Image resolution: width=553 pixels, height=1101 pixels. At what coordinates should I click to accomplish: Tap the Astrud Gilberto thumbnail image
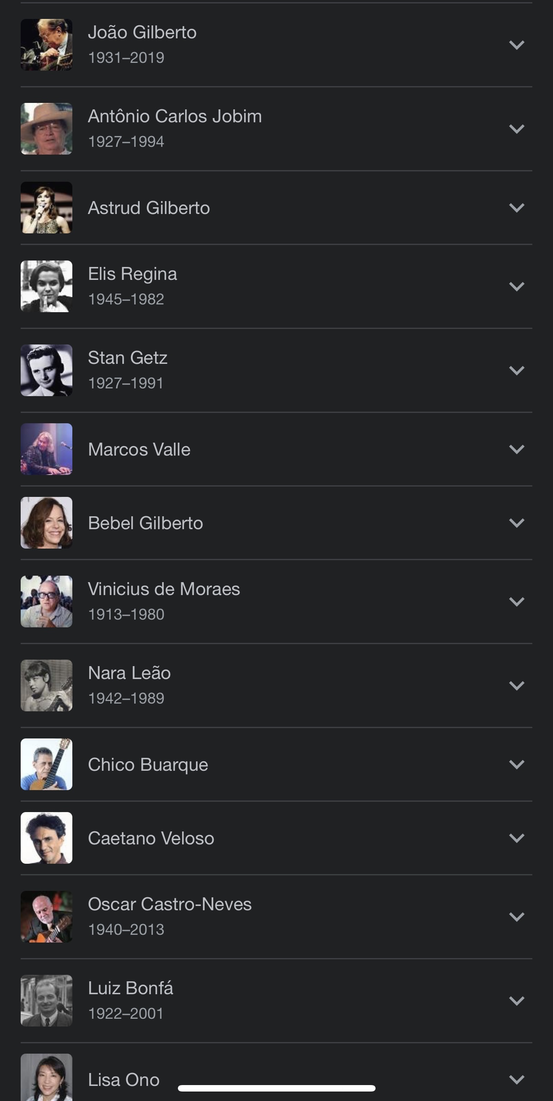[47, 208]
